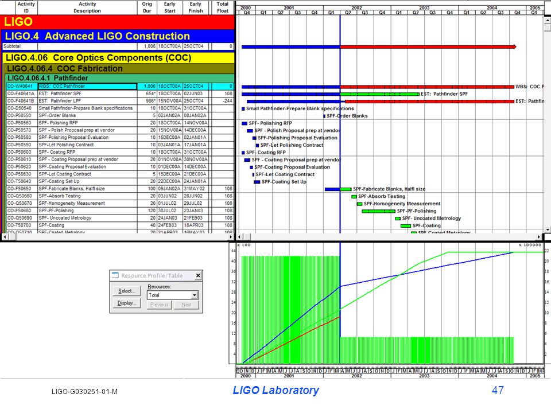Click the Gantt vertical scroll up arrow
Viewport: 551px width, 413px height.
547,20
